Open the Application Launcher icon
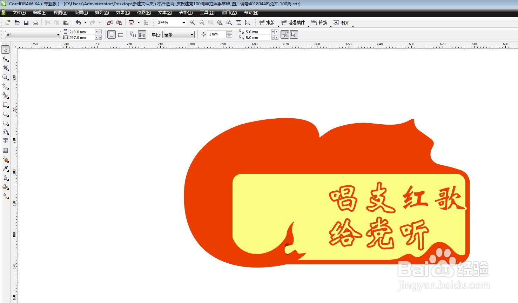The height and width of the screenshot is (303, 518). (x=132, y=22)
